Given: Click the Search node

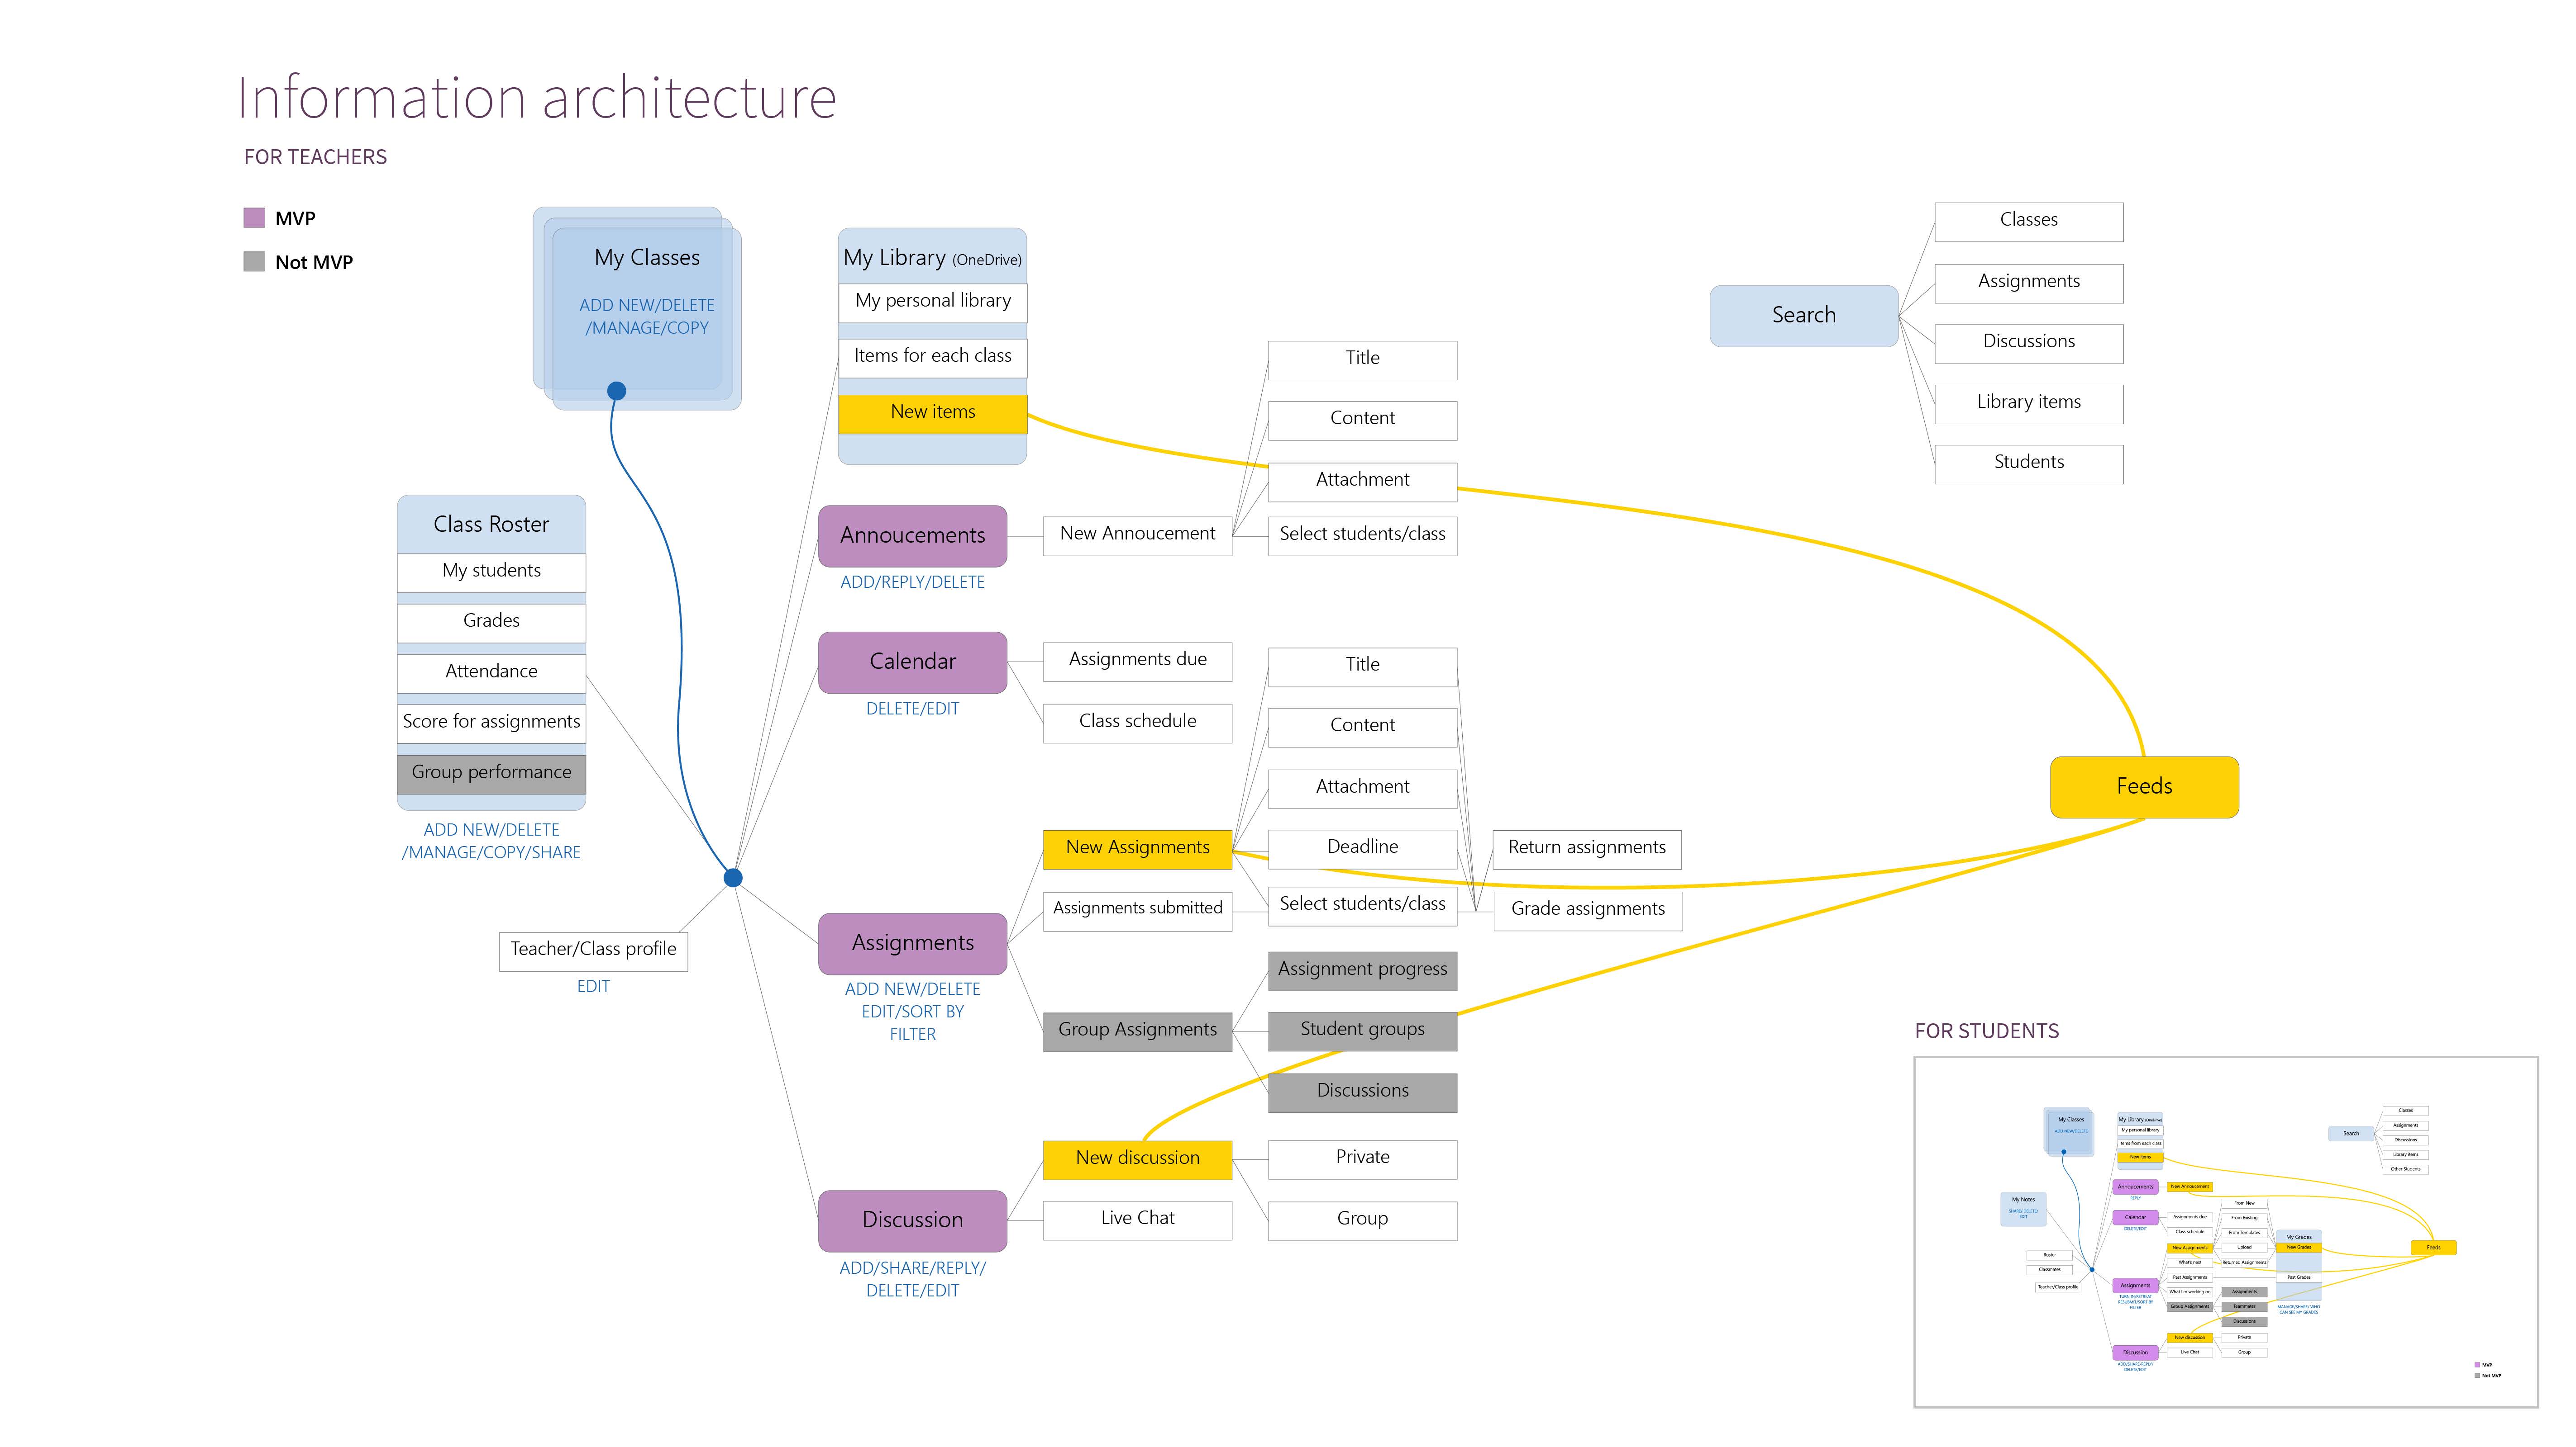Looking at the screenshot, I should pyautogui.click(x=1804, y=316).
